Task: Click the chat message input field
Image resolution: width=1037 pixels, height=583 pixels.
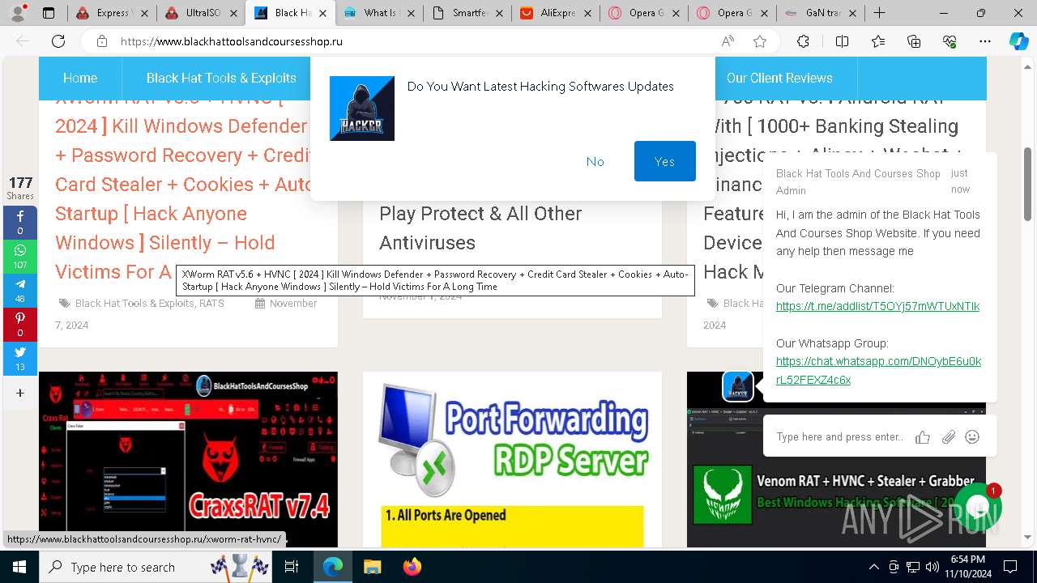Action: pyautogui.click(x=839, y=437)
